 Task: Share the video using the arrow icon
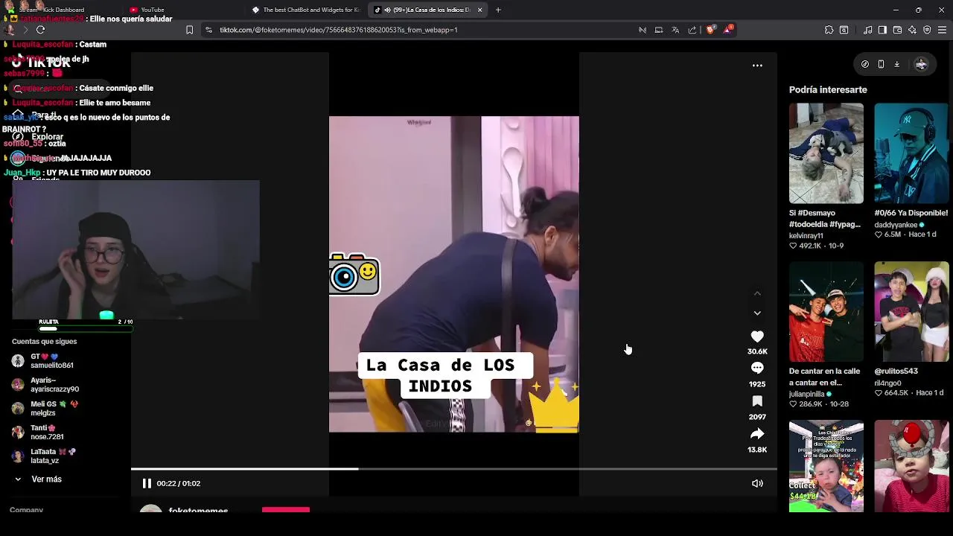(757, 434)
